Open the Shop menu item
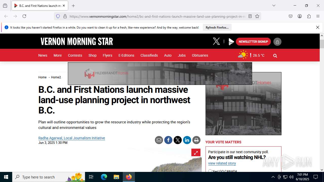The height and width of the screenshot is (182, 324). [x=92, y=55]
